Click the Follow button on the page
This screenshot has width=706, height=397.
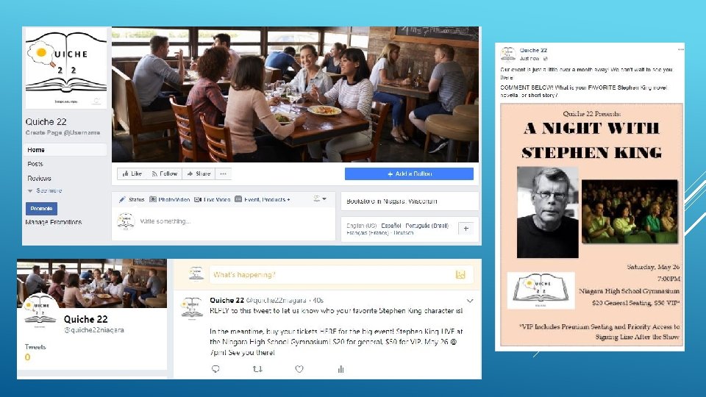tap(164, 174)
